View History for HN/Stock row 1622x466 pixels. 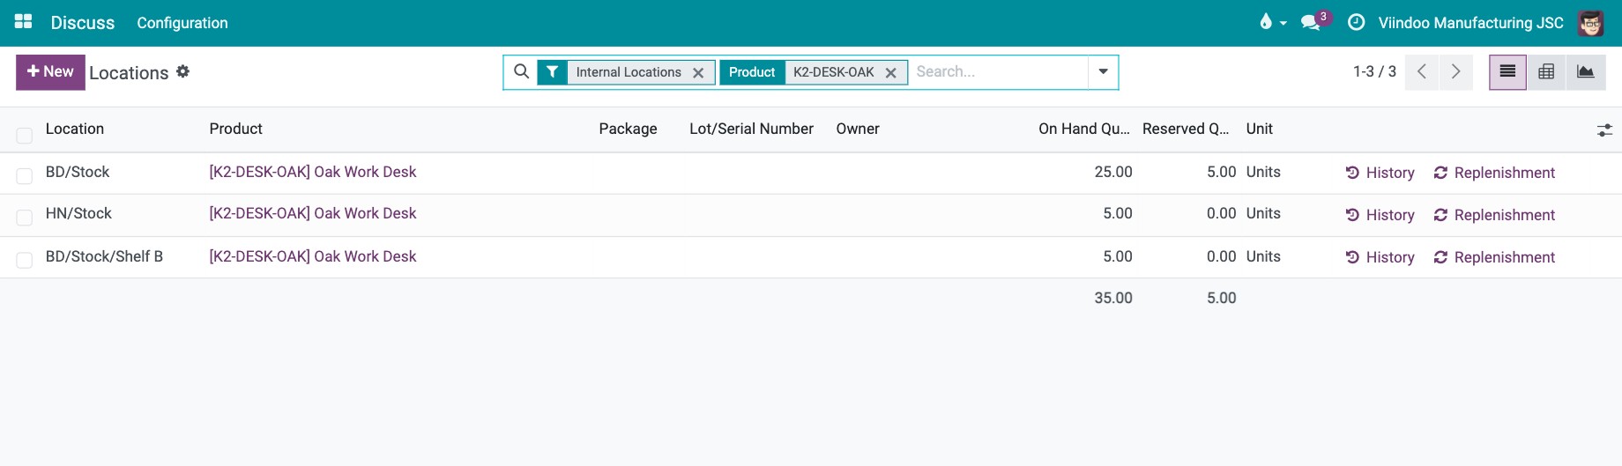tap(1380, 216)
